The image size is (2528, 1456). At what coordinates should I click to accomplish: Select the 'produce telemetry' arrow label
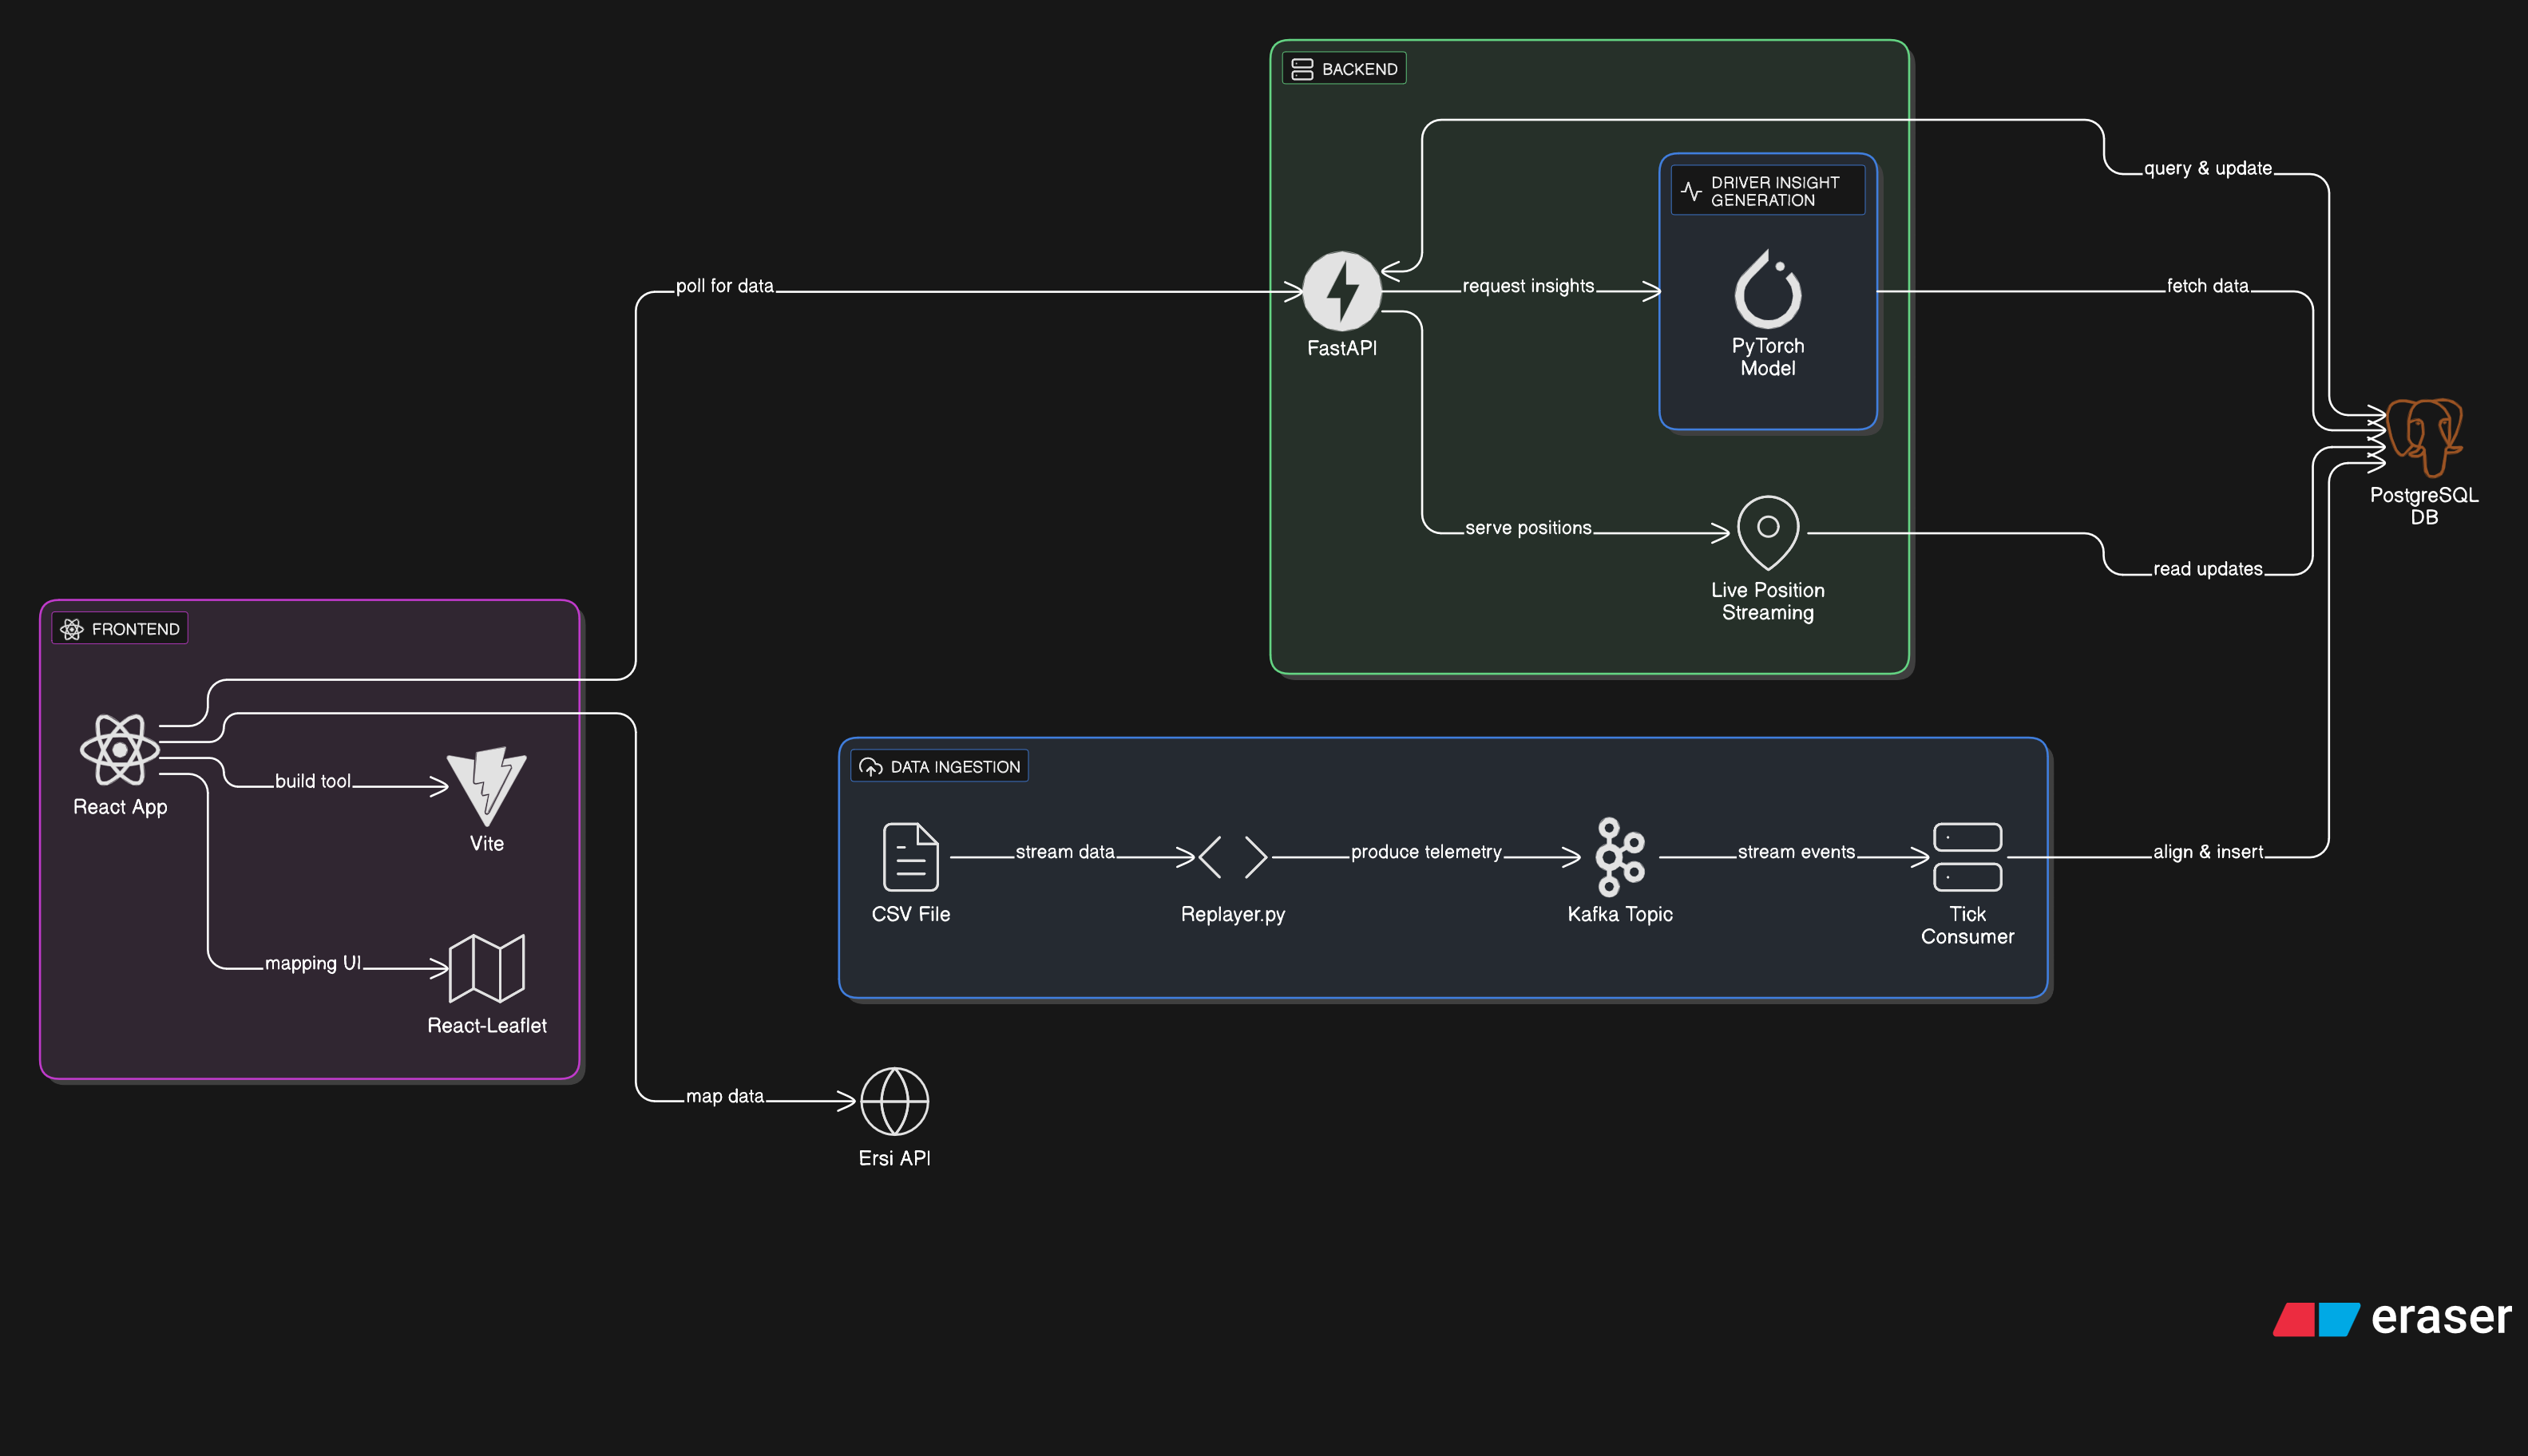point(1425,852)
